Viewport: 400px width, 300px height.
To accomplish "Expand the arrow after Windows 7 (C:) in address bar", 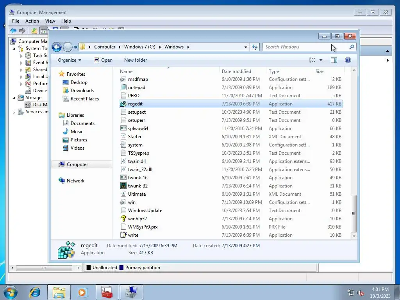I will pyautogui.click(x=160, y=47).
